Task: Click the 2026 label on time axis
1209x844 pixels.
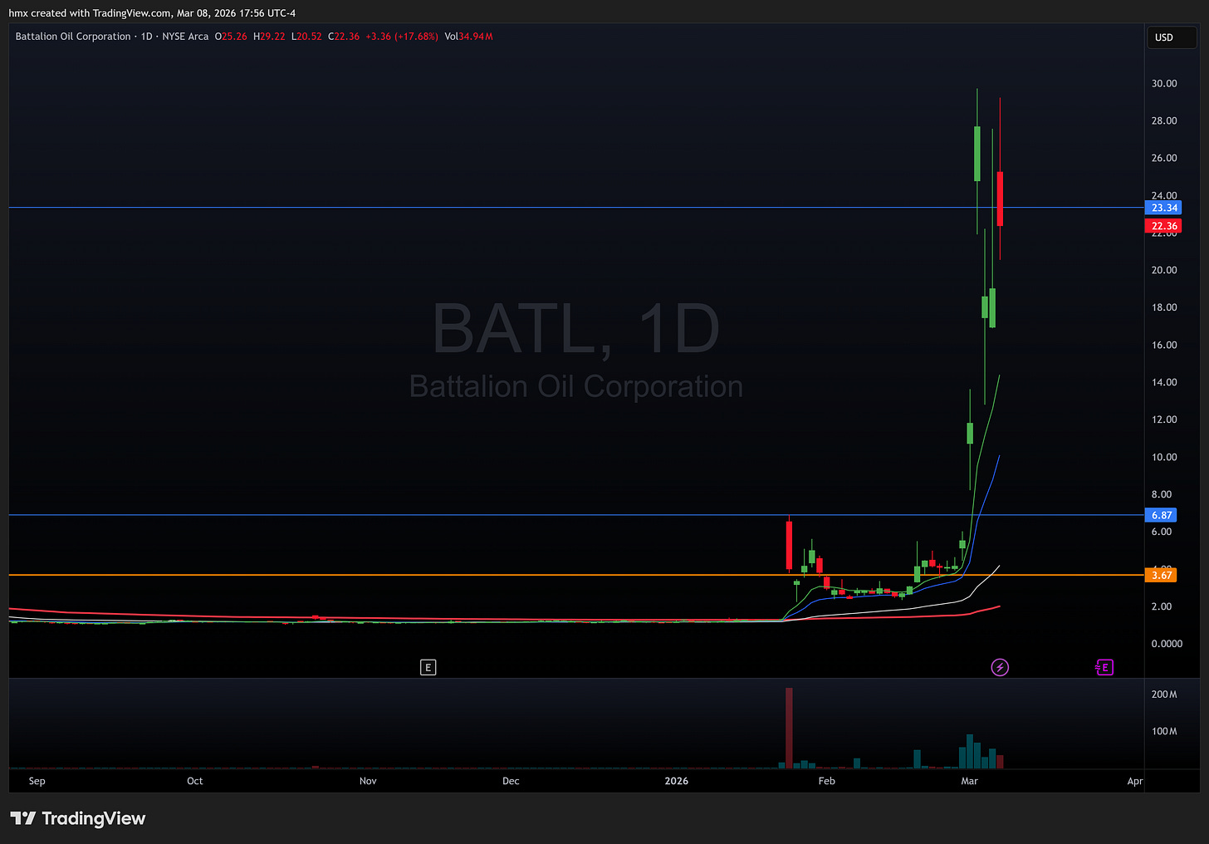Action: (x=677, y=781)
